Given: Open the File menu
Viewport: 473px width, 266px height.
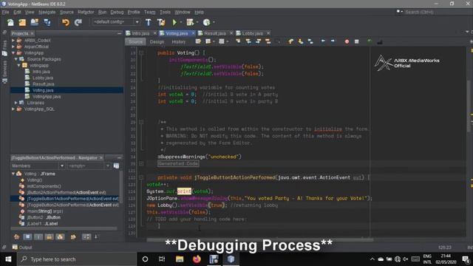Looking at the screenshot, I should pyautogui.click(x=5, y=12).
